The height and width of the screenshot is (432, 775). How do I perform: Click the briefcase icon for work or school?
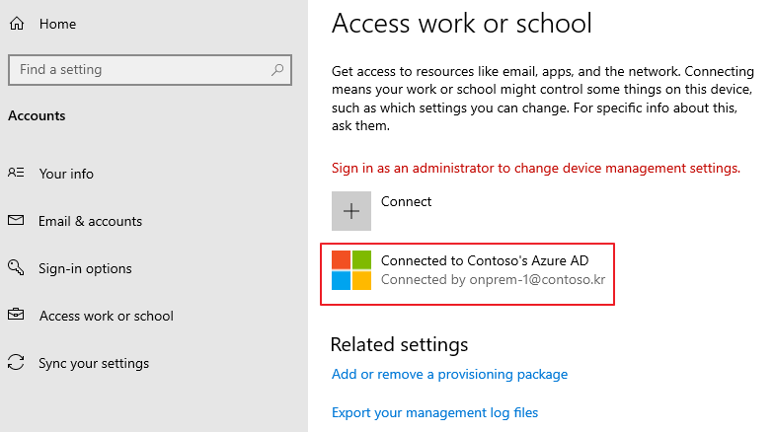click(16, 314)
